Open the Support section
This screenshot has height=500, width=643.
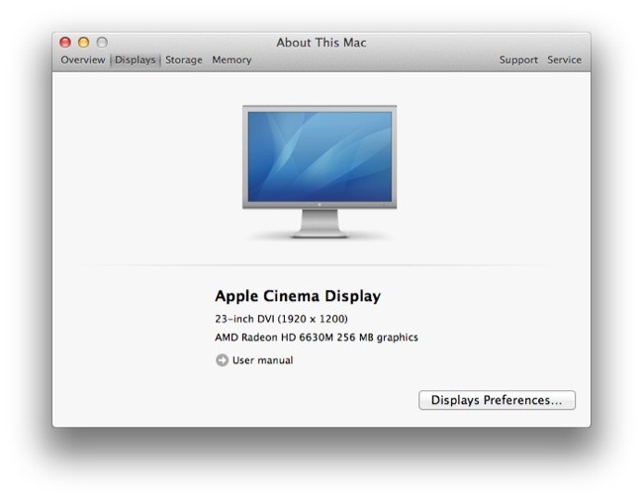pyautogui.click(x=518, y=60)
